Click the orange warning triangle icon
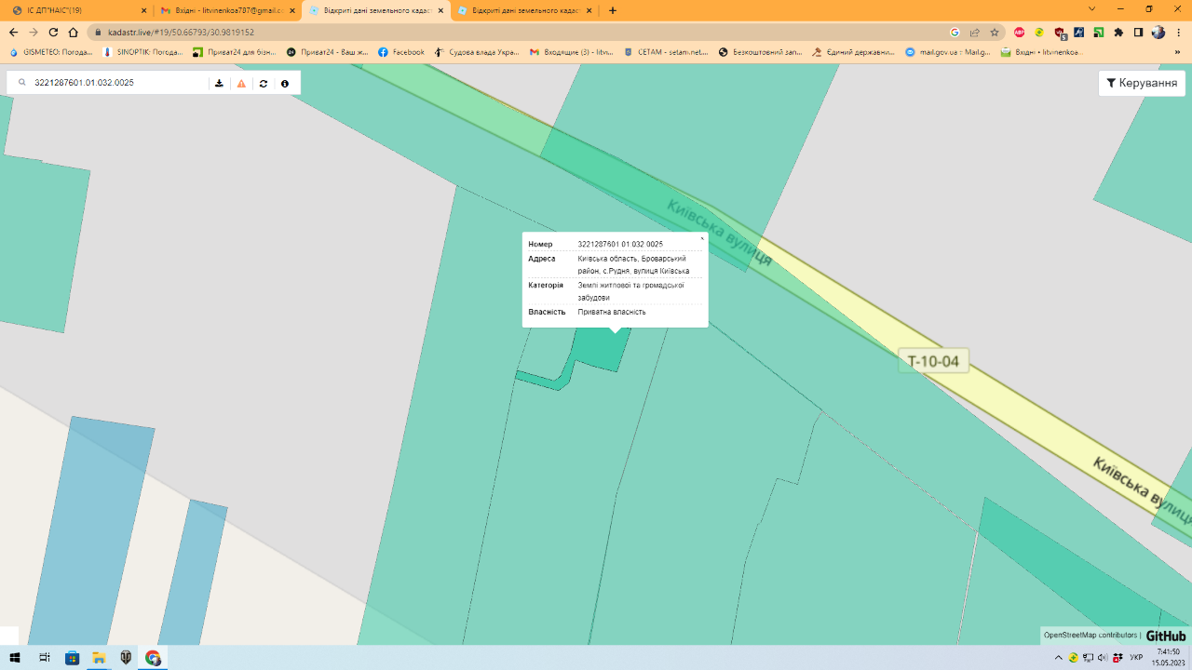The height and width of the screenshot is (670, 1192). (241, 83)
